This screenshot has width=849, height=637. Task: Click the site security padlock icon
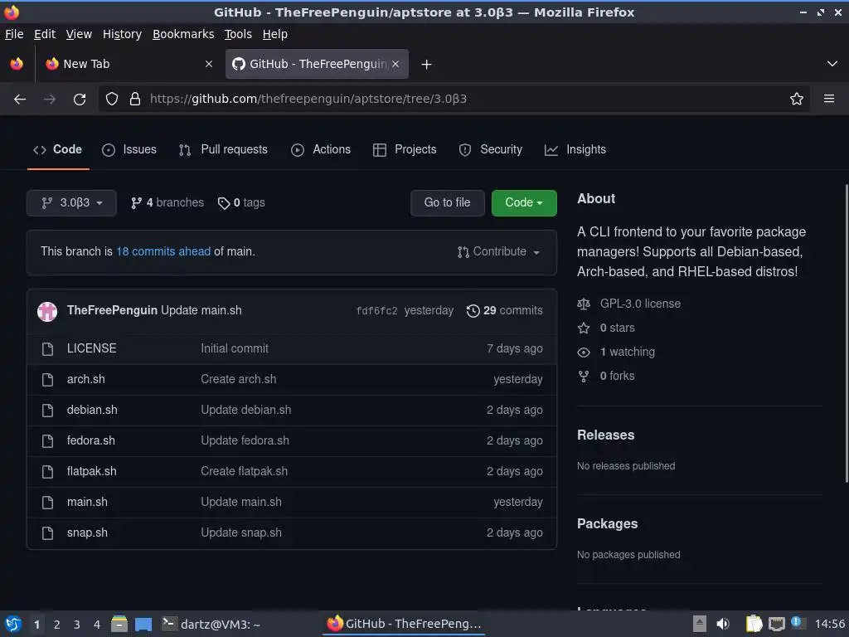click(135, 100)
